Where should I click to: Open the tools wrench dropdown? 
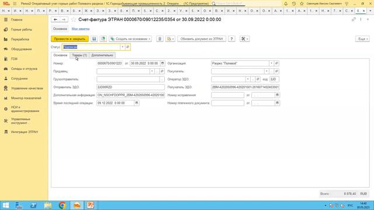click(x=244, y=39)
